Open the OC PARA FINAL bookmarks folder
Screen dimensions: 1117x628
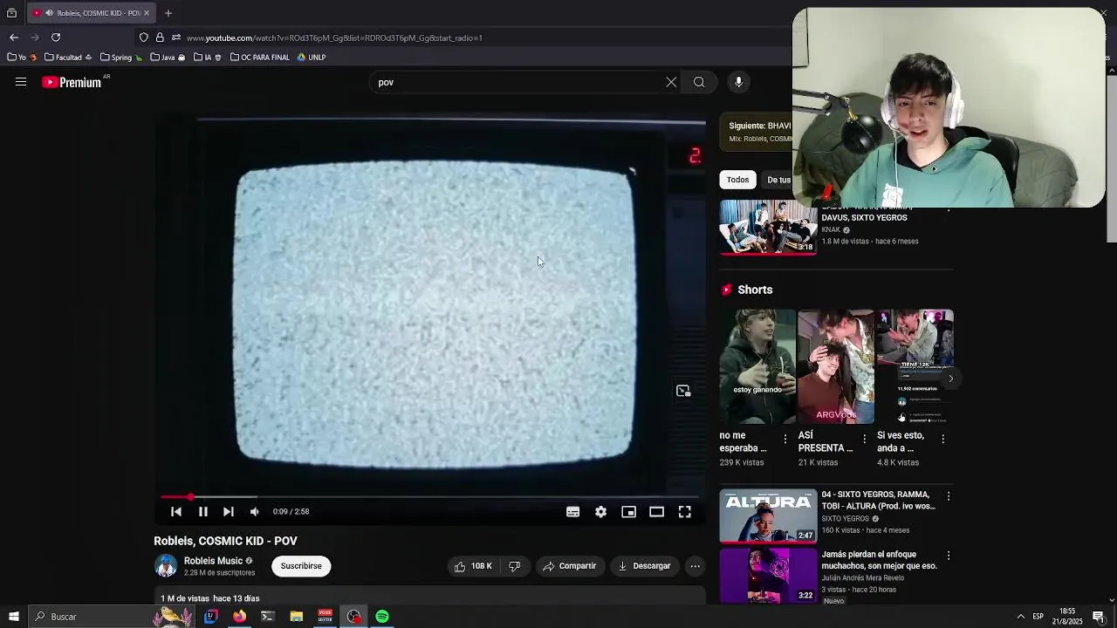(x=259, y=58)
